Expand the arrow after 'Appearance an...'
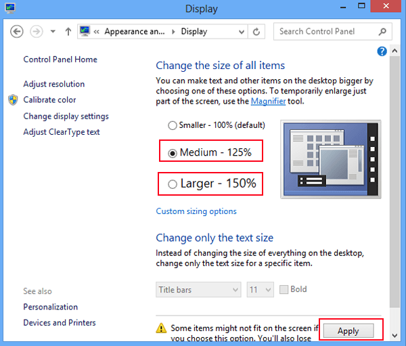Screen dimensions: 406x346 [173, 32]
